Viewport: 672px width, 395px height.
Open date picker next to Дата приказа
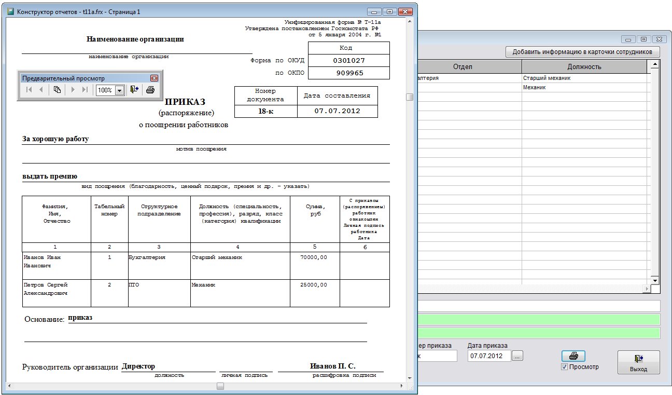pos(519,356)
